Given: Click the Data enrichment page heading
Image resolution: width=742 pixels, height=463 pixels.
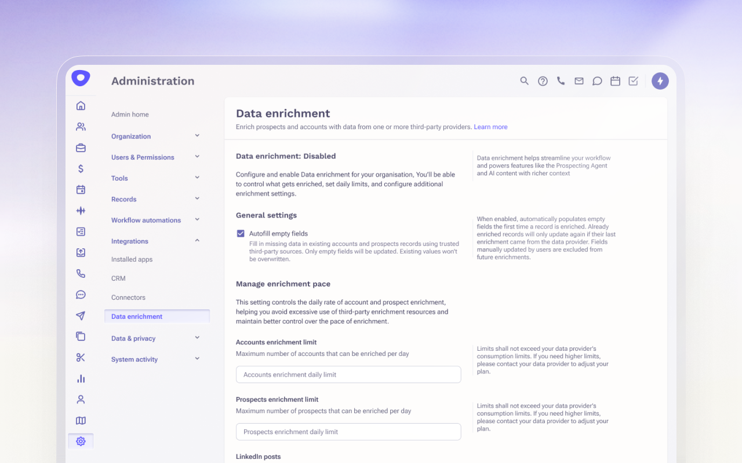Looking at the screenshot, I should point(283,113).
